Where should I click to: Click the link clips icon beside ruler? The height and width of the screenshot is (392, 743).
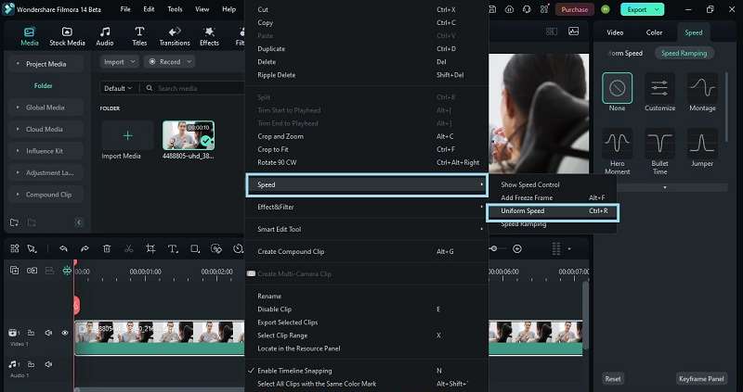(32, 271)
